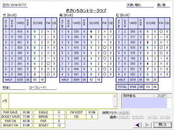The width and height of the screenshot is (174, 130).
Task: Open the コース2 image link
Action: (165, 117)
